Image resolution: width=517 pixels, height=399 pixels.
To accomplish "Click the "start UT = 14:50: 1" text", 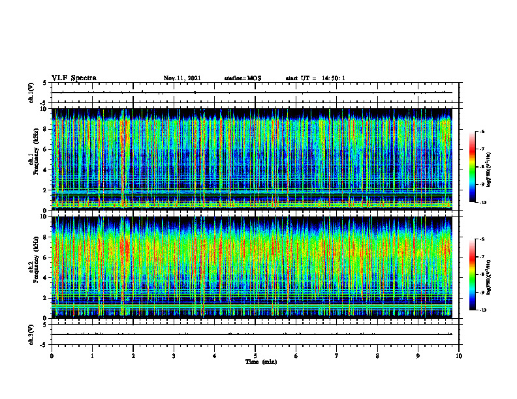I will coord(315,78).
